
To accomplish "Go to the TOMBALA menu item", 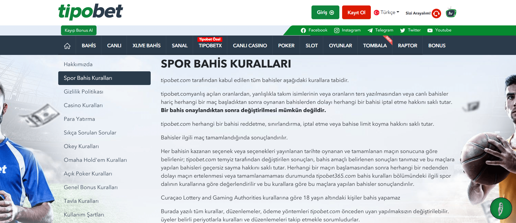I will pos(375,46).
